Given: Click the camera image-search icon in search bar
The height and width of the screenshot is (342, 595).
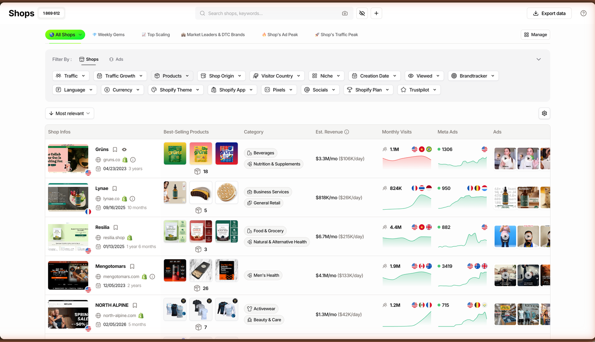Looking at the screenshot, I should coord(345,13).
